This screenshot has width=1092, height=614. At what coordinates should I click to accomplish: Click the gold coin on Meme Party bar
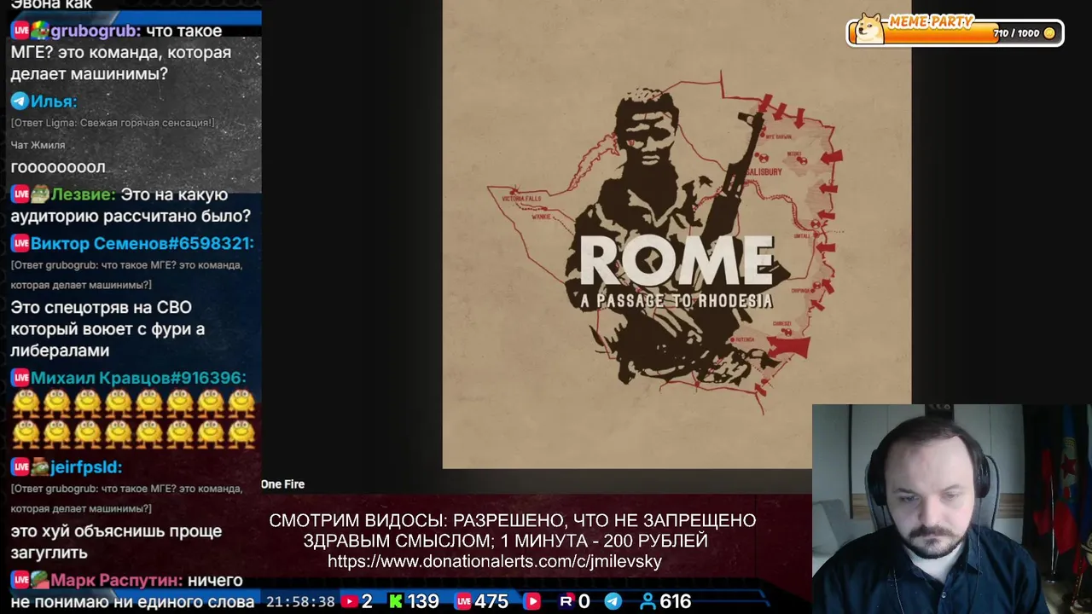(1049, 33)
